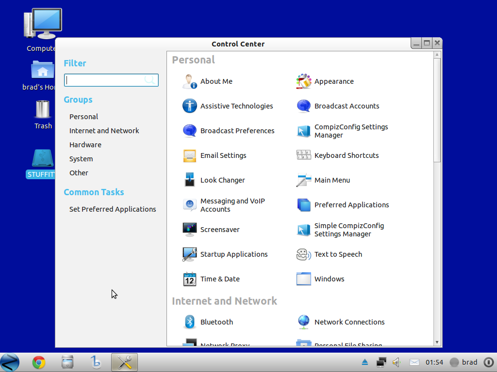Select the Other group
497x372 pixels.
click(x=79, y=173)
